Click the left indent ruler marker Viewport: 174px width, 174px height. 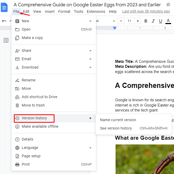tap(115, 28)
